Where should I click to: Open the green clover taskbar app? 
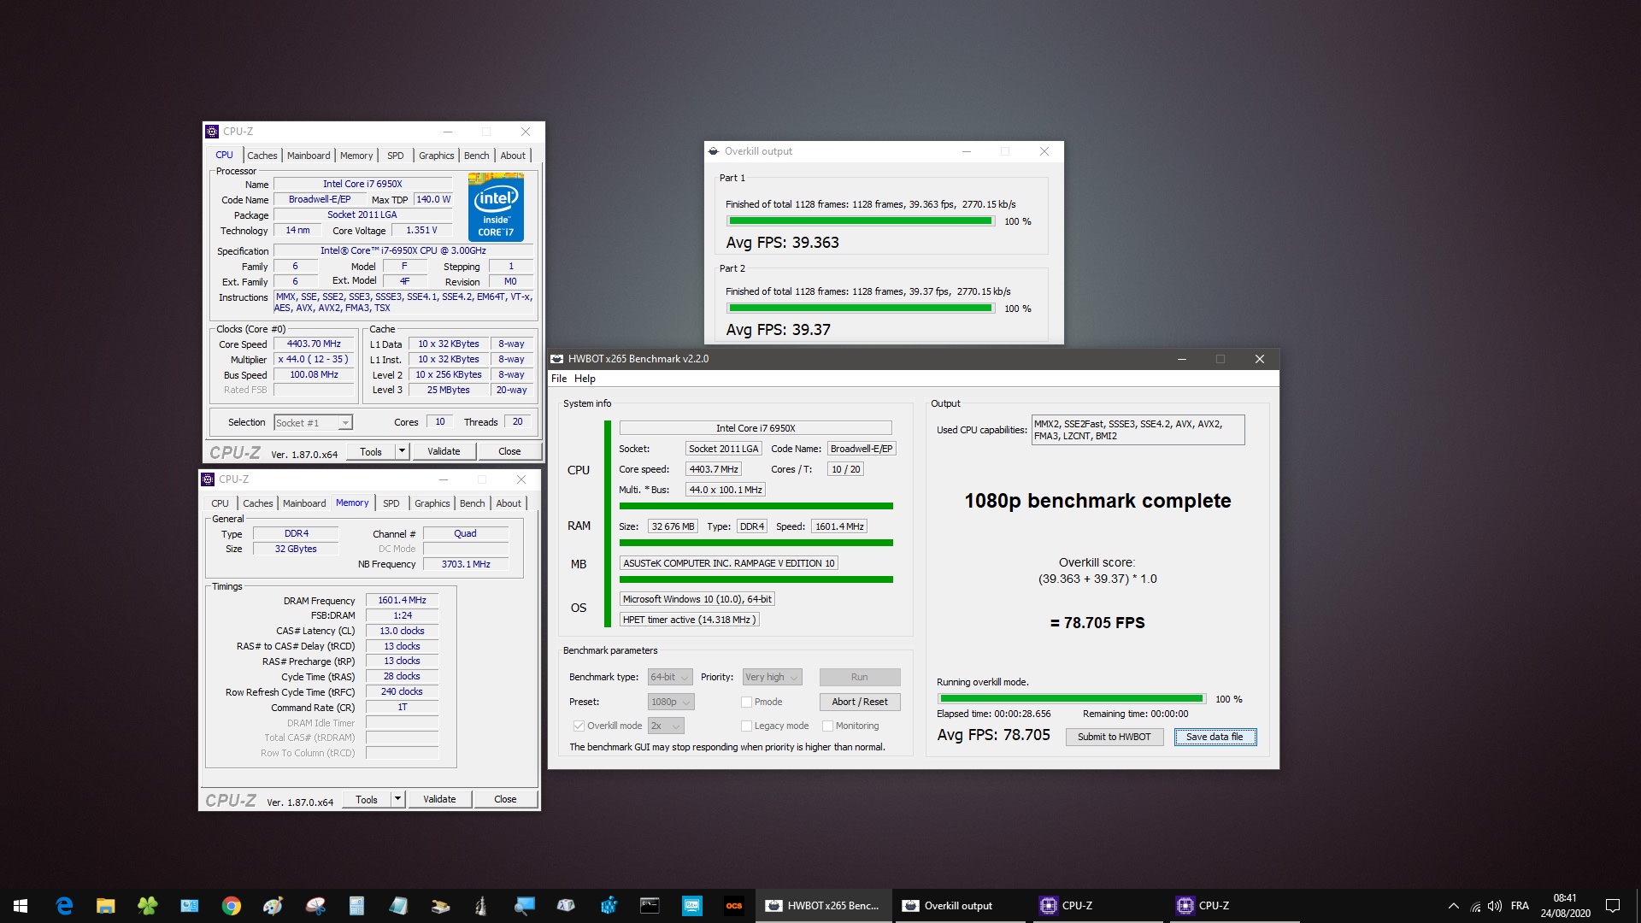(147, 906)
